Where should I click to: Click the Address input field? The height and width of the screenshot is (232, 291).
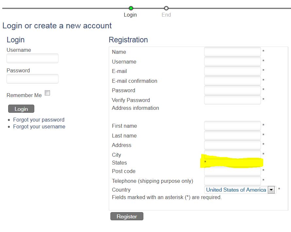tap(232, 145)
